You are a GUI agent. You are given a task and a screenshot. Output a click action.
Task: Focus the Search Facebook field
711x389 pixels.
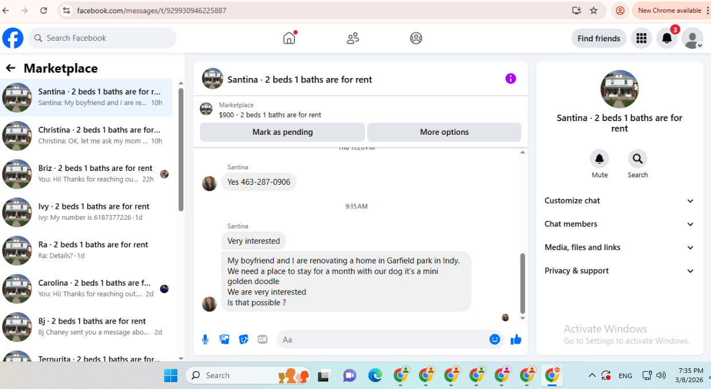102,38
